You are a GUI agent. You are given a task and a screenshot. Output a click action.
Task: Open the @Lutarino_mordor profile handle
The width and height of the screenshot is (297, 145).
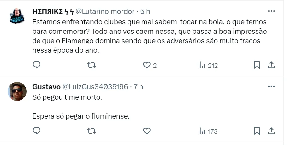pos(105,11)
